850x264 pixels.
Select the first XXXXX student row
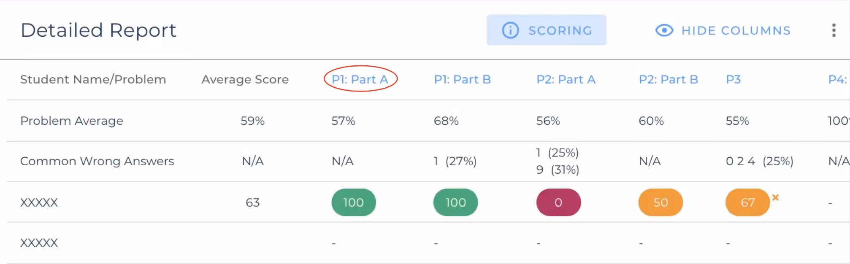pyautogui.click(x=39, y=202)
